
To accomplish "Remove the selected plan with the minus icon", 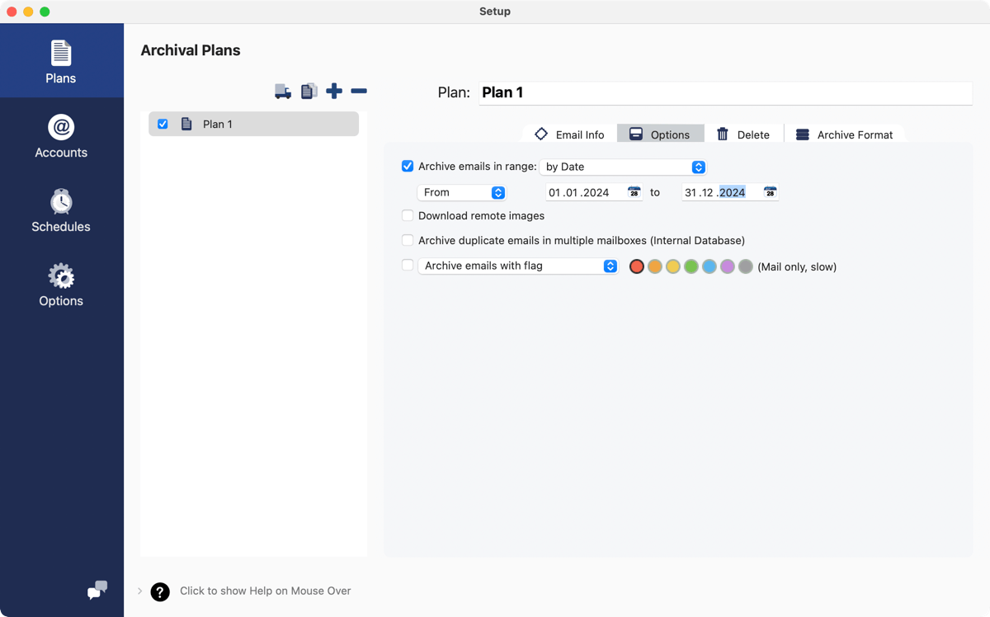I will coord(359,91).
